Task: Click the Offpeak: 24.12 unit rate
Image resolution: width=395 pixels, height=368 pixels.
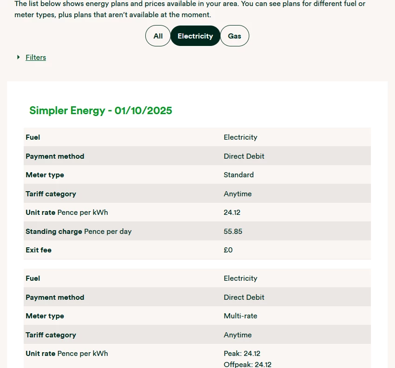Action: click(247, 364)
